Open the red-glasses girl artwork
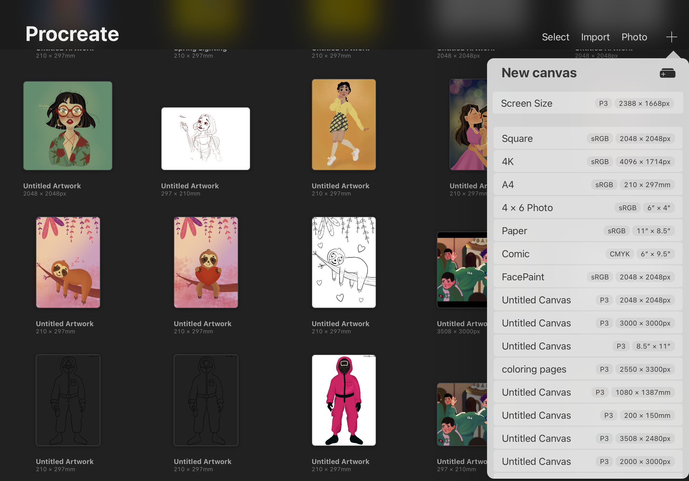This screenshot has height=481, width=689. [x=68, y=126]
